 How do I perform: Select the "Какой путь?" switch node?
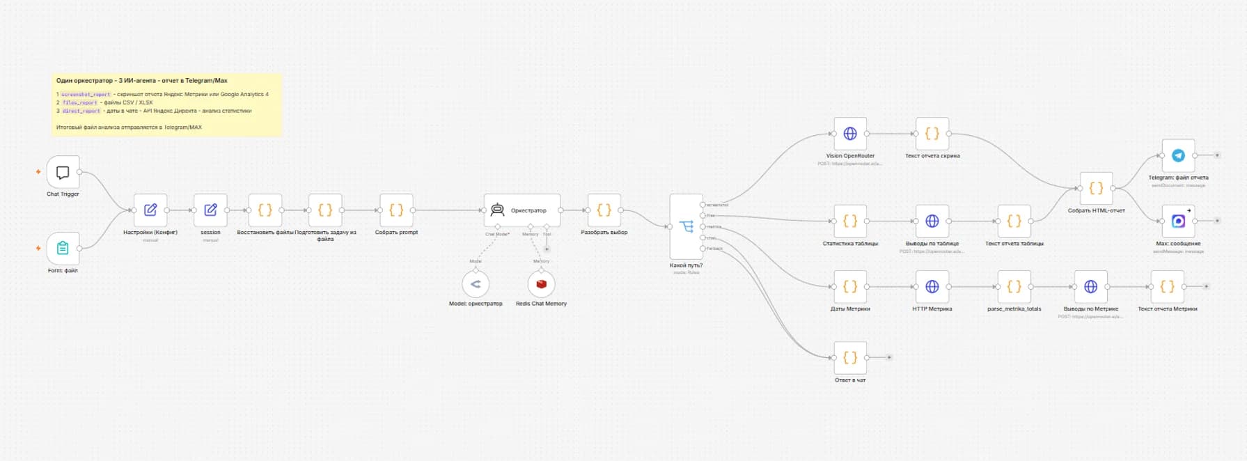click(687, 226)
